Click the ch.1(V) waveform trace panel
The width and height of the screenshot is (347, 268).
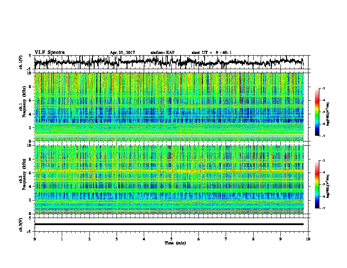point(172,62)
